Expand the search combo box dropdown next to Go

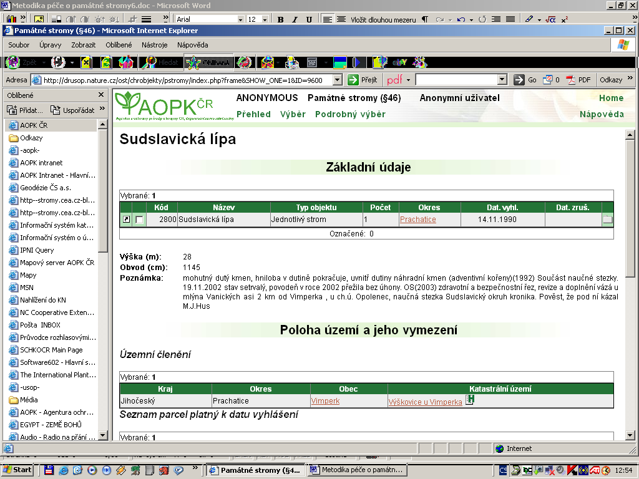pos(502,80)
